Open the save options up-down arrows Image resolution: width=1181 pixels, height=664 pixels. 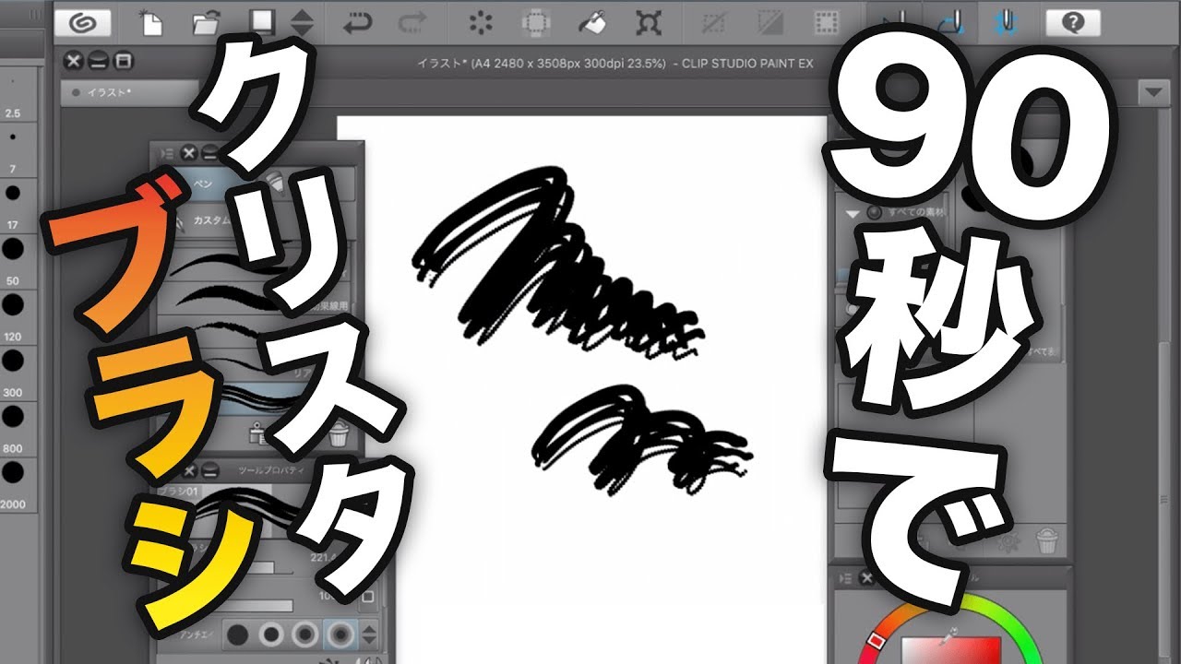coord(301,23)
